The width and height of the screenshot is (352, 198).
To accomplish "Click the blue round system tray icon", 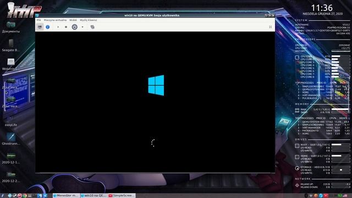I will coord(321,196).
